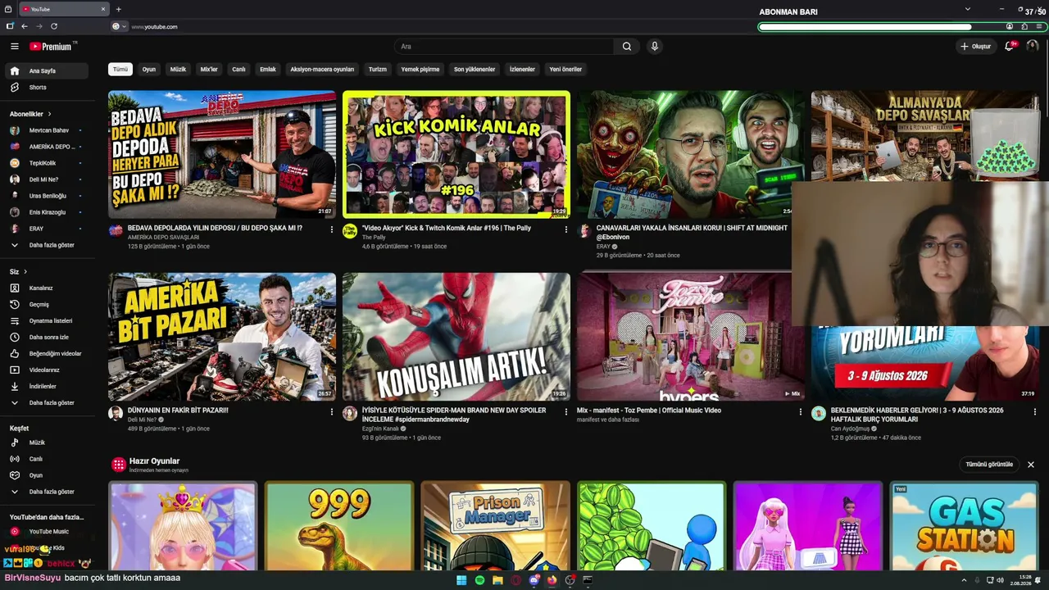Open the Gas Station game card
The height and width of the screenshot is (590, 1049).
click(x=964, y=525)
